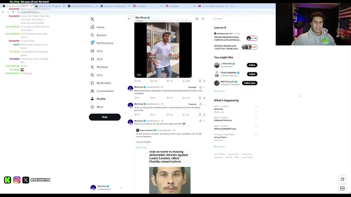Repost the video post showing 2.9K reposts
Viewport: 351px width, 197px height.
click(154, 81)
